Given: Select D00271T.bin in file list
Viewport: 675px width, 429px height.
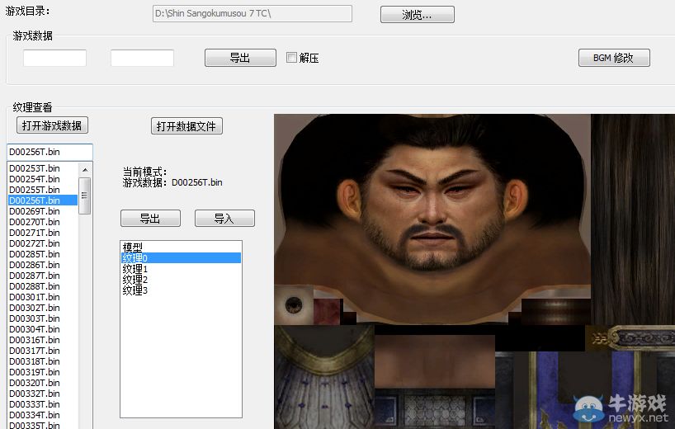Looking at the screenshot, I should (x=43, y=233).
